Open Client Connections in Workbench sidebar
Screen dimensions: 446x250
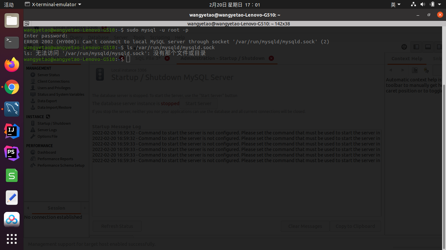click(54, 81)
